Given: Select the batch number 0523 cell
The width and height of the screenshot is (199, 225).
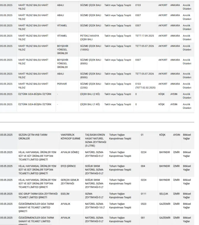Looking at the screenshot, I should (144, 204).
